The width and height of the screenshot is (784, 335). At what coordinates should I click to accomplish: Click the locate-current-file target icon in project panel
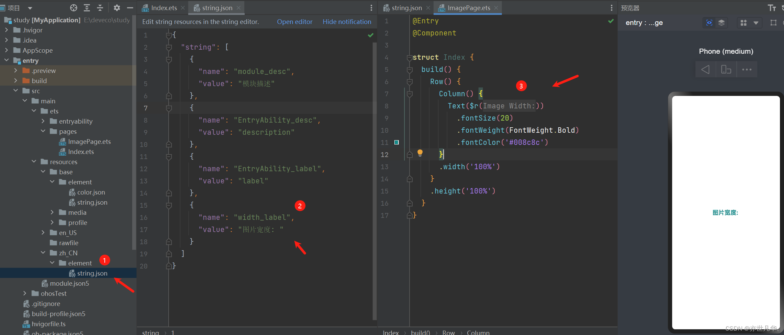coord(74,8)
